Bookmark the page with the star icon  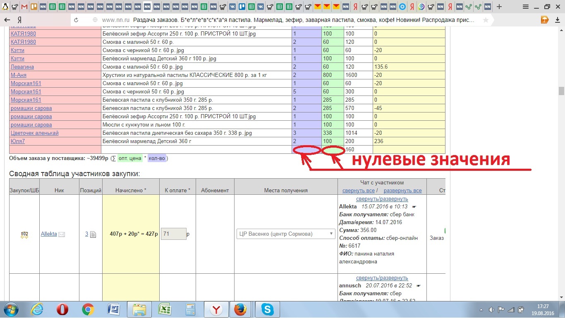point(486,20)
